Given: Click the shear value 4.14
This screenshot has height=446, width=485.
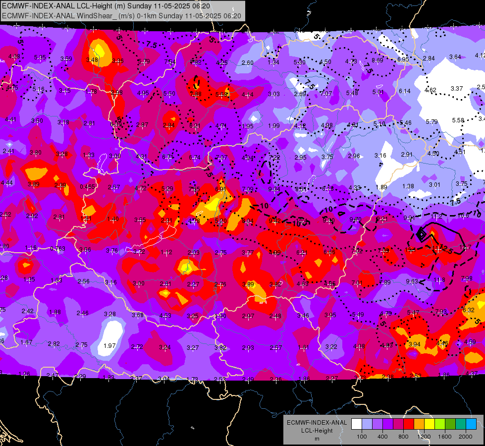Looking at the screenshot, I should [247, 94].
